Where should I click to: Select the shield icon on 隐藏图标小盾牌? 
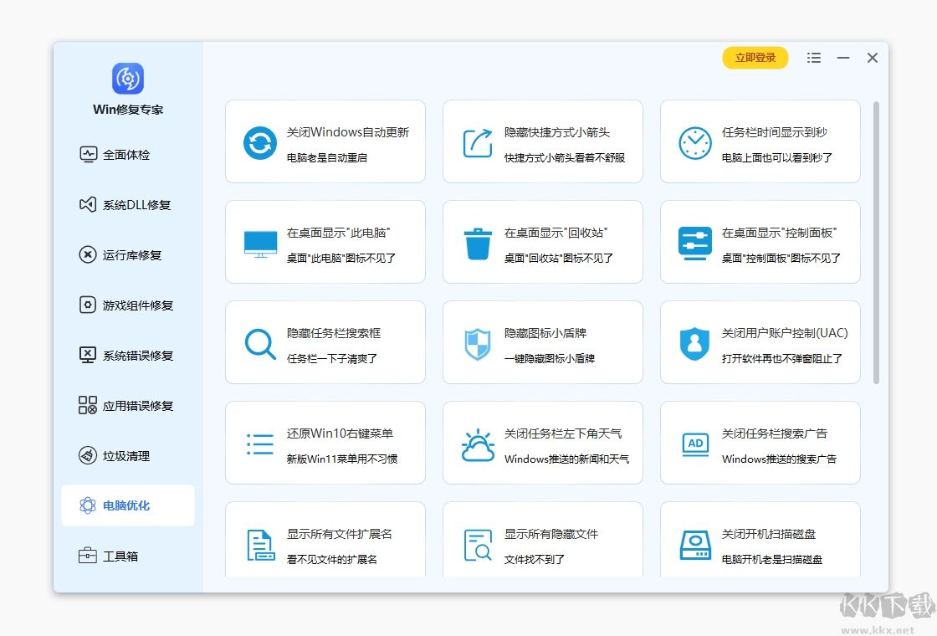[477, 341]
